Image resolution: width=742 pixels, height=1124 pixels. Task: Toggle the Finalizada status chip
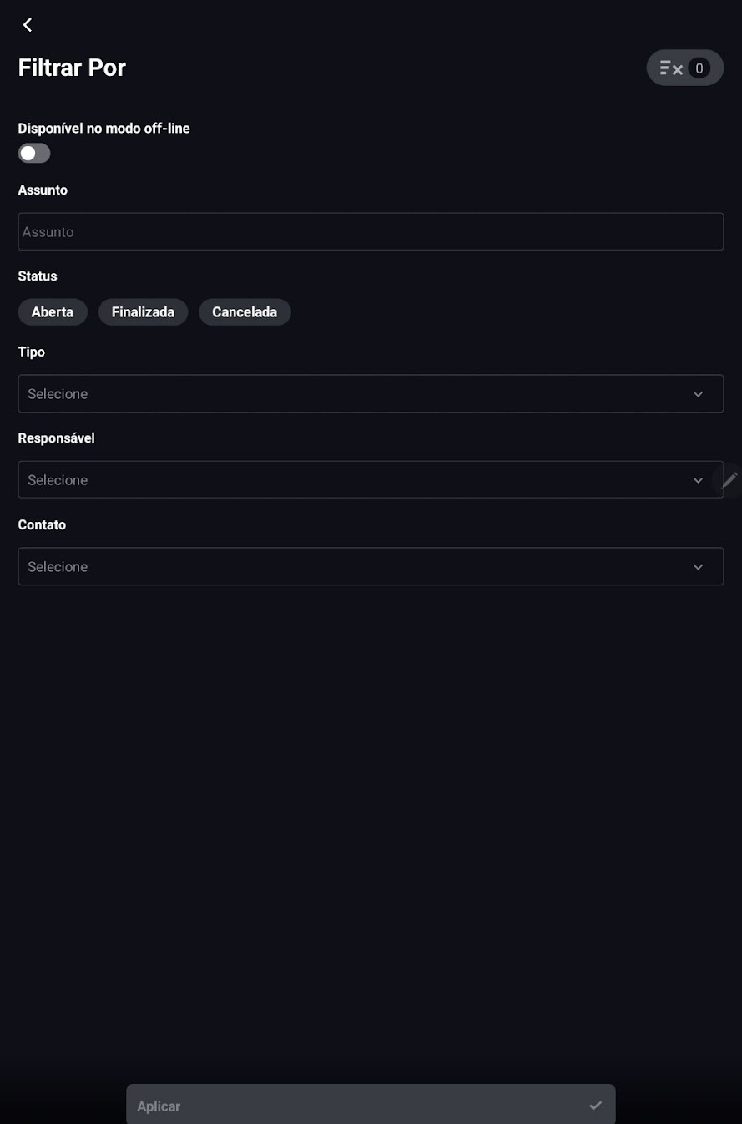click(143, 312)
